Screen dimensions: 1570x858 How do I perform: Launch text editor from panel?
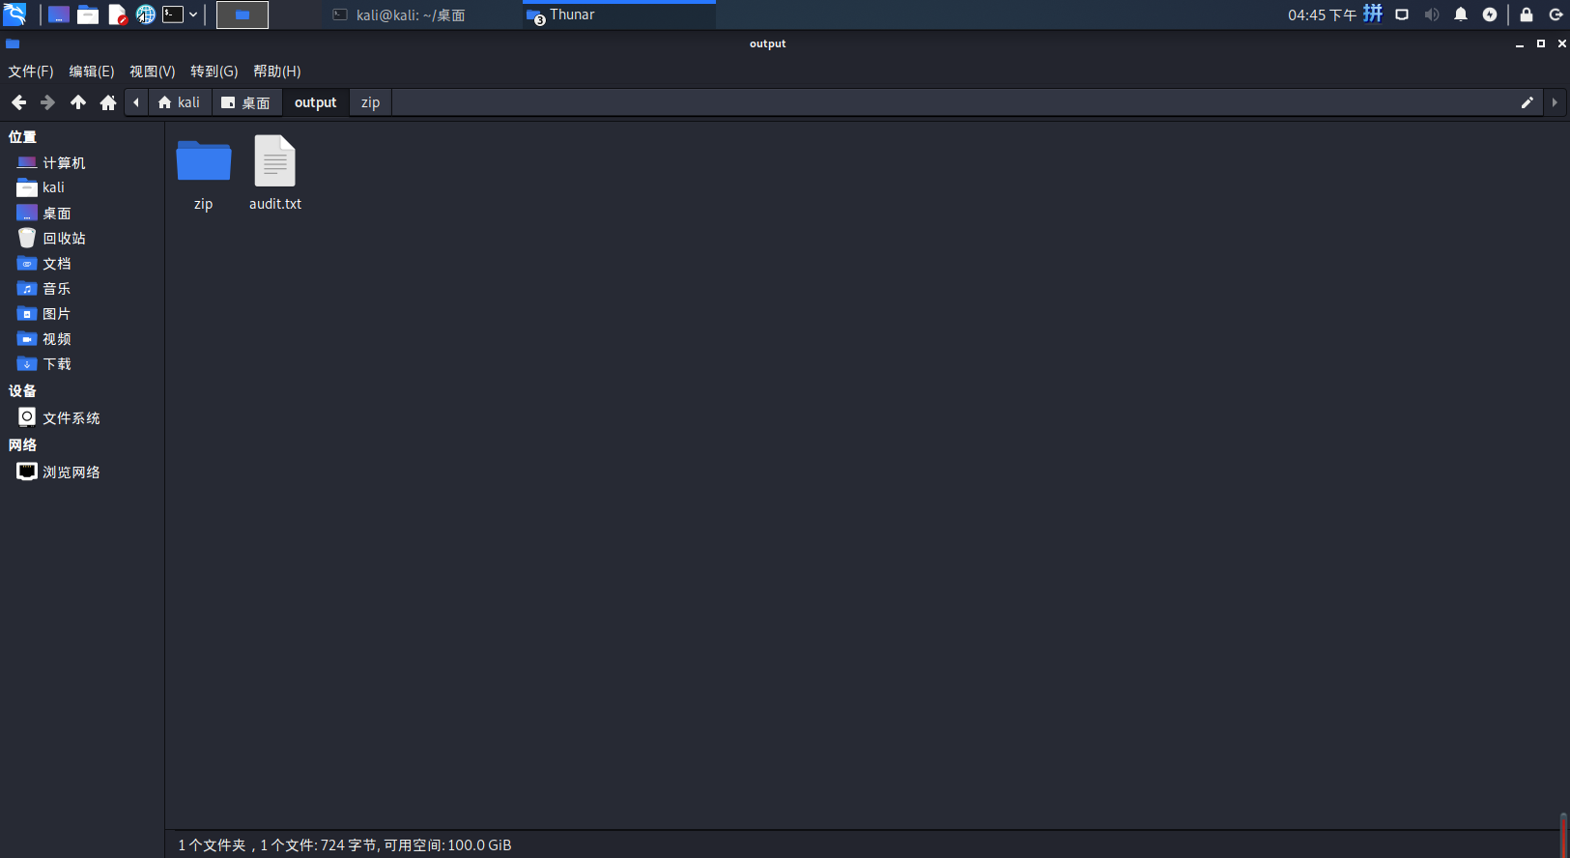click(117, 14)
